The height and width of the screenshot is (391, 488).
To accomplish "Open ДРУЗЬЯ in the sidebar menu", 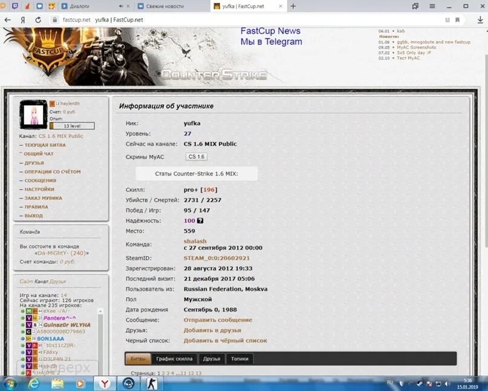I will click(34, 163).
